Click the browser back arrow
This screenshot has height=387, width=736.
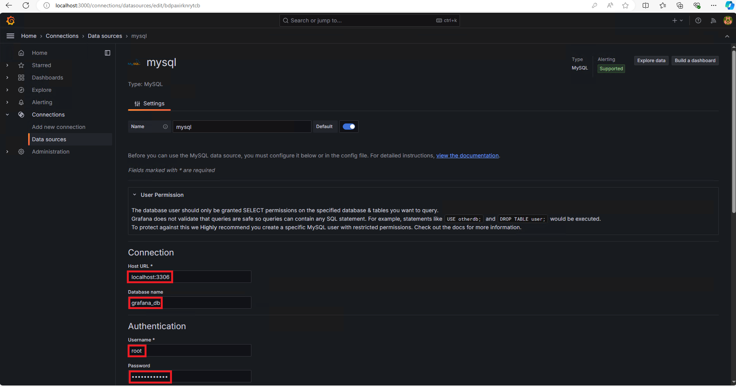(x=9, y=5)
